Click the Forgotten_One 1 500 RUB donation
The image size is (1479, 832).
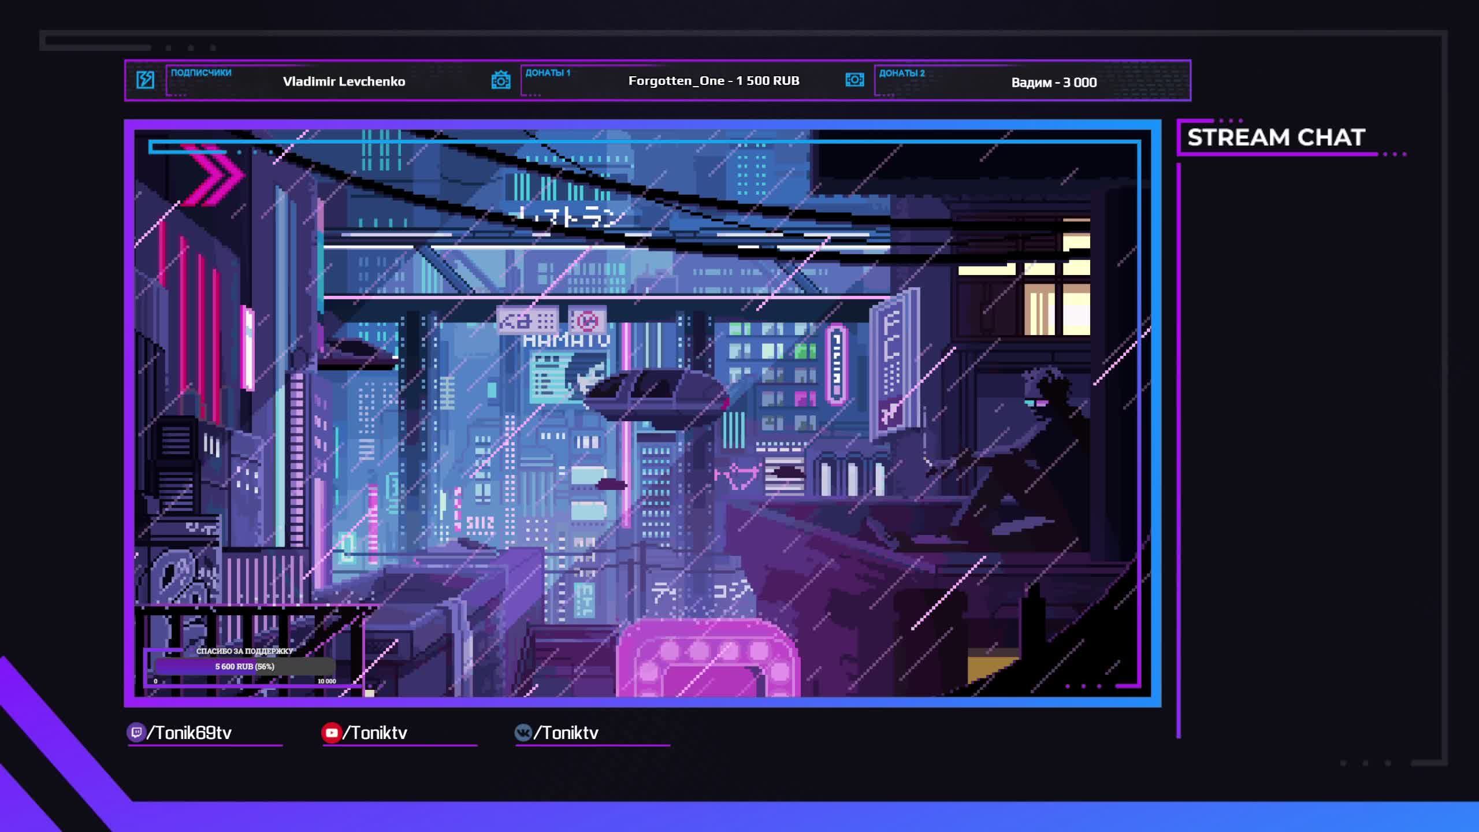coord(714,81)
